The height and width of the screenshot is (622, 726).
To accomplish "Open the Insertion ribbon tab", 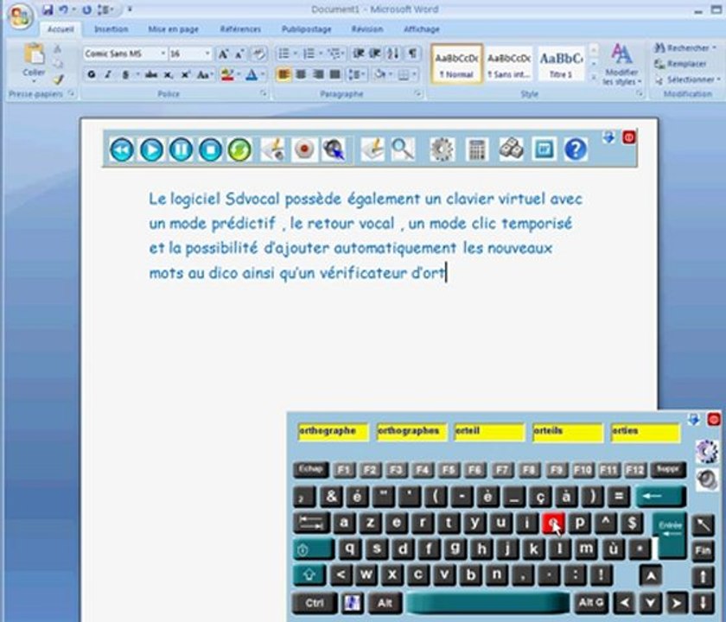I will click(111, 29).
